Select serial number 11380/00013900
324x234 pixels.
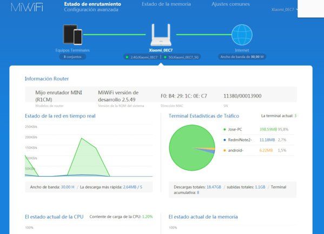242,96
